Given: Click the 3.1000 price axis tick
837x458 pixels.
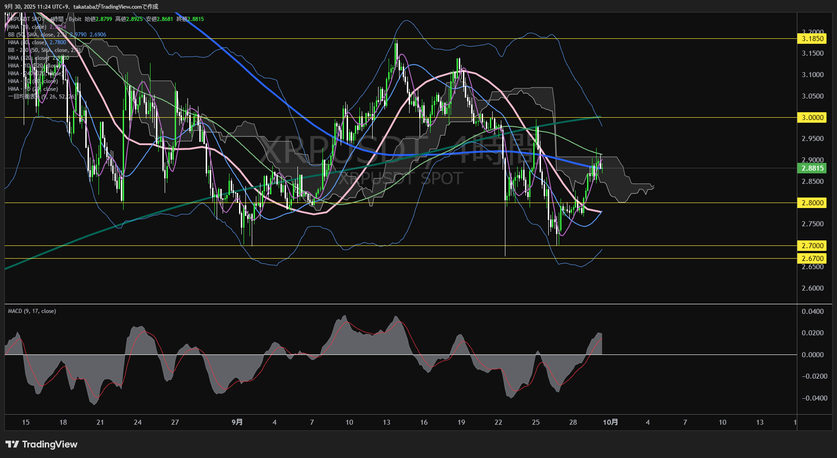Looking at the screenshot, I should [813, 75].
